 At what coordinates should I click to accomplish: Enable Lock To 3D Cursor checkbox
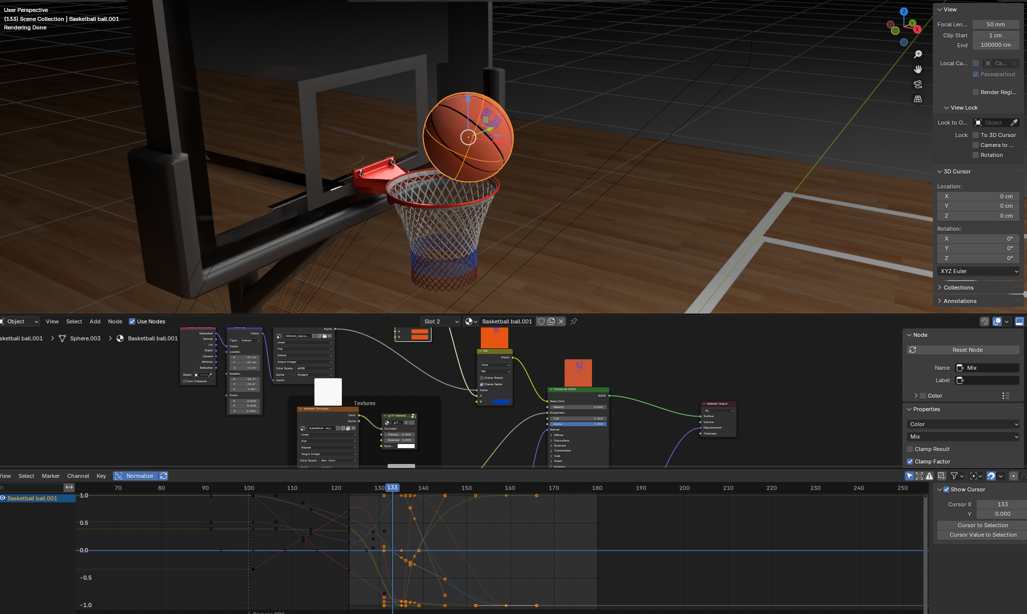[x=976, y=135]
